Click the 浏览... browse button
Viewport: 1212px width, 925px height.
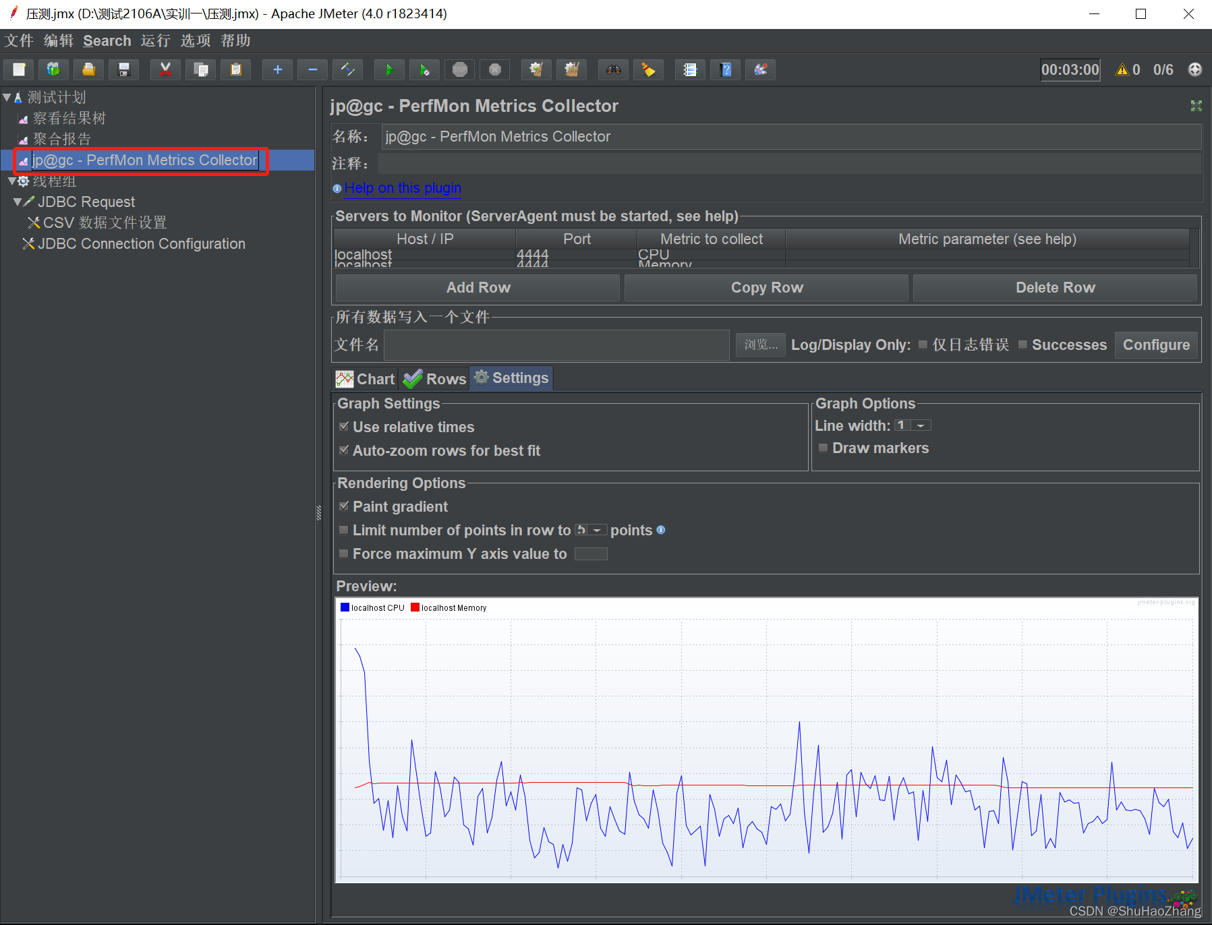coord(760,345)
